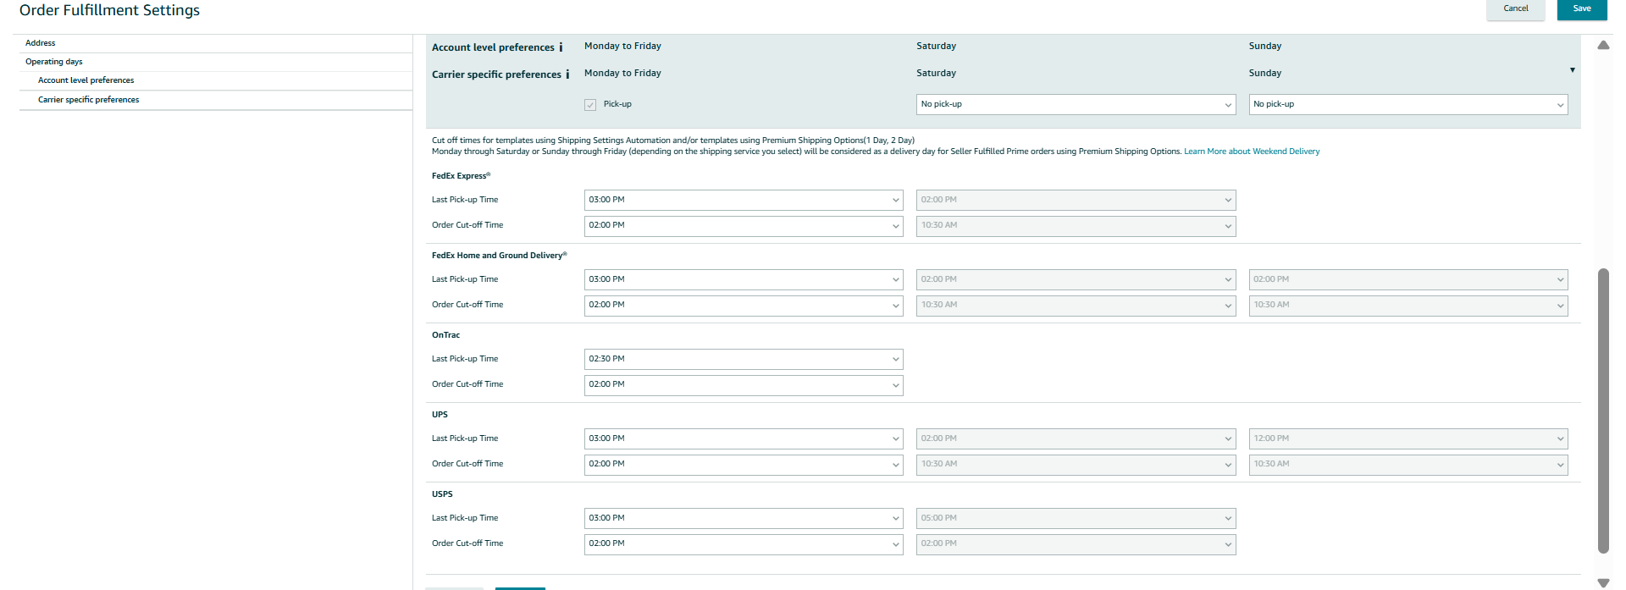Open the Account level preferences info icon
The height and width of the screenshot is (590, 1626).
coord(561,47)
